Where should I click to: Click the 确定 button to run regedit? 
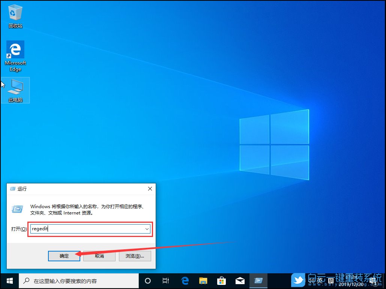pyautogui.click(x=64, y=256)
